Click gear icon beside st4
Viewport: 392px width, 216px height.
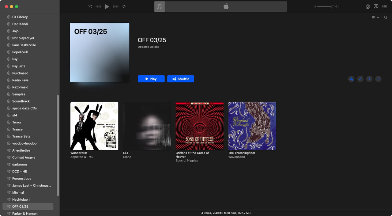click(9, 115)
